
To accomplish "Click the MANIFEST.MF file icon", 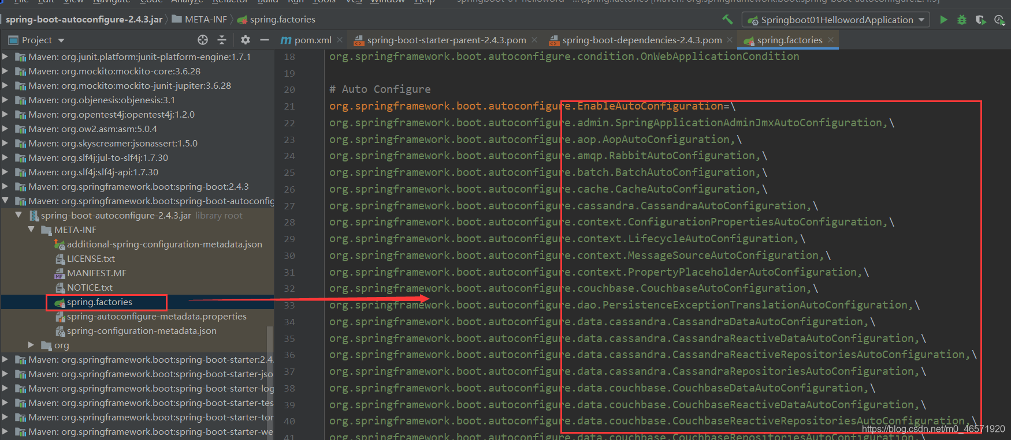I will [x=60, y=273].
